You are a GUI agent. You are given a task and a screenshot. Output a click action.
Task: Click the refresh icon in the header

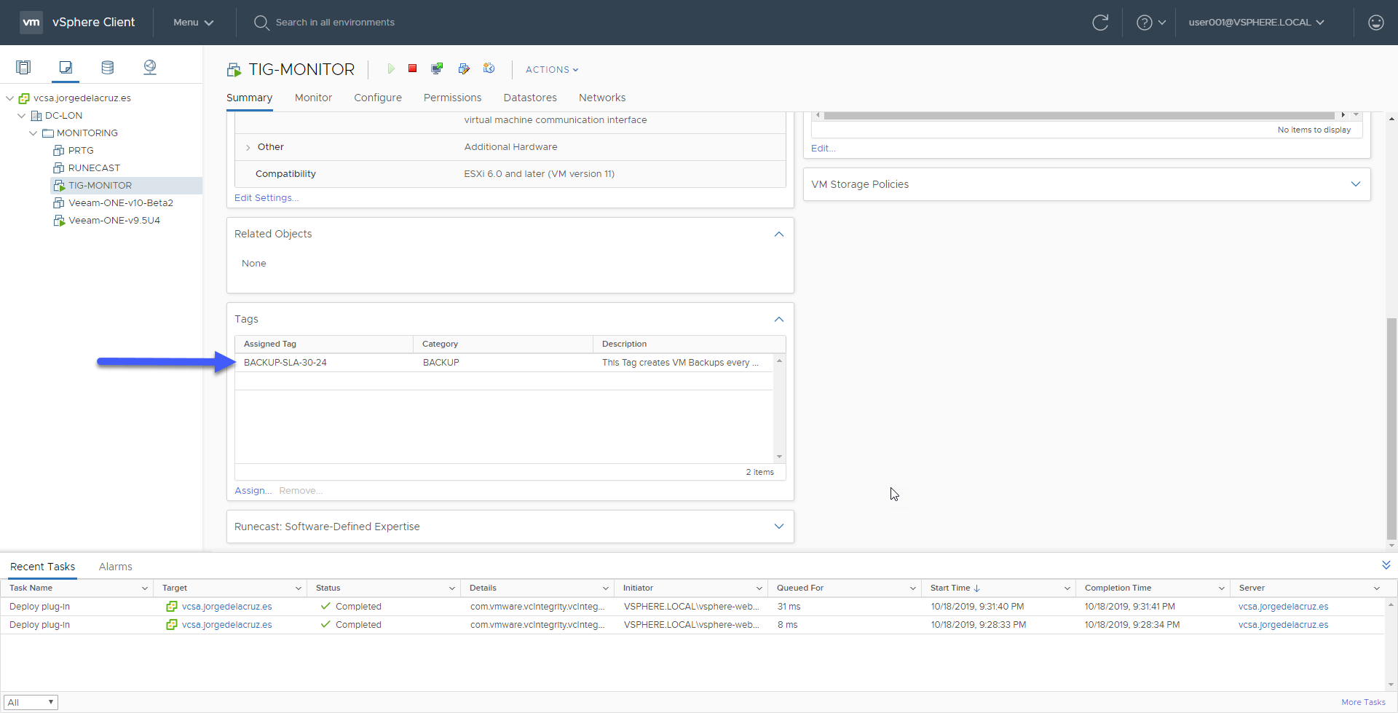tap(1100, 23)
